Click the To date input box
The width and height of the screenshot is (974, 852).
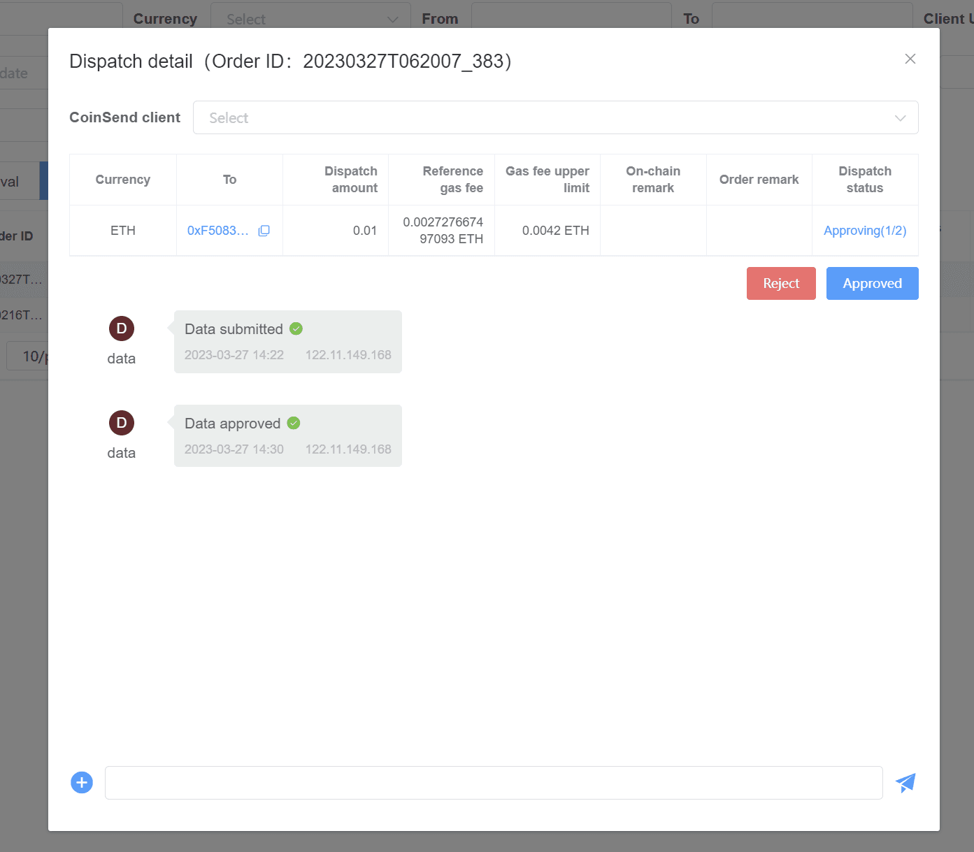coord(812,16)
